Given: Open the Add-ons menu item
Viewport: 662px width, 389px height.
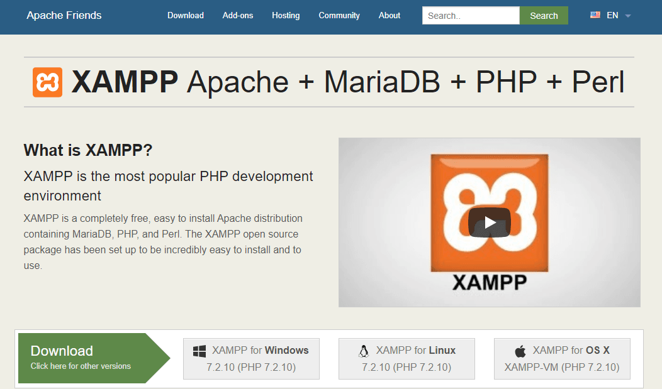Looking at the screenshot, I should tap(238, 16).
